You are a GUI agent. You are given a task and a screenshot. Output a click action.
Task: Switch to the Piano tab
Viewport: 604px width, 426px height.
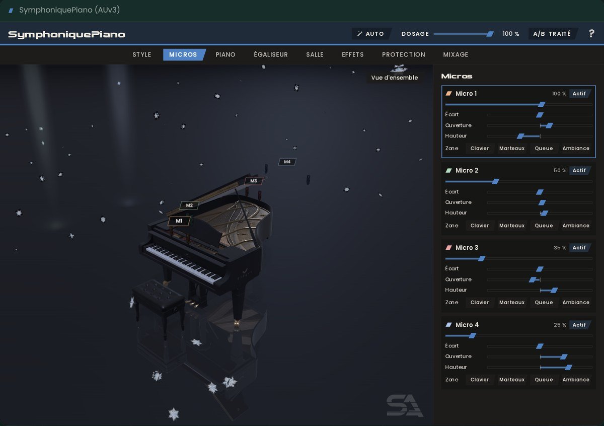[x=225, y=54]
